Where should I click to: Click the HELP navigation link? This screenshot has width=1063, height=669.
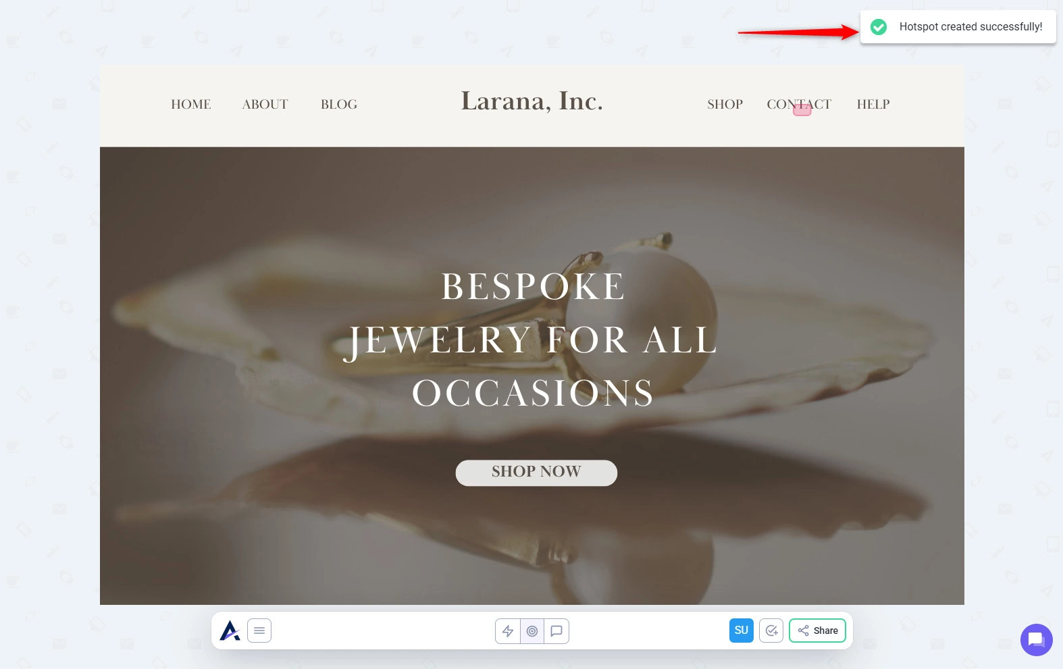pyautogui.click(x=873, y=104)
